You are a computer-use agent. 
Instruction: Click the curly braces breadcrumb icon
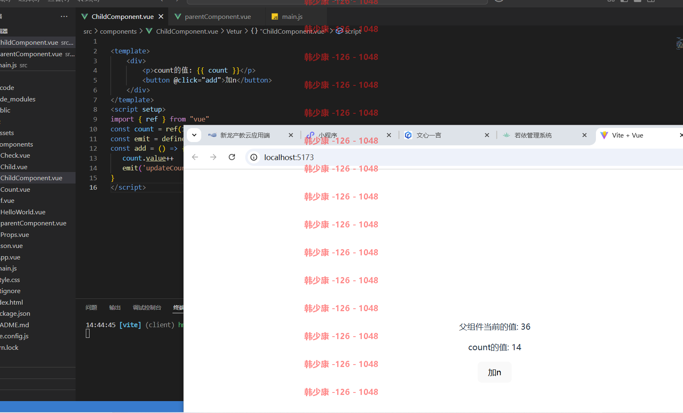254,31
